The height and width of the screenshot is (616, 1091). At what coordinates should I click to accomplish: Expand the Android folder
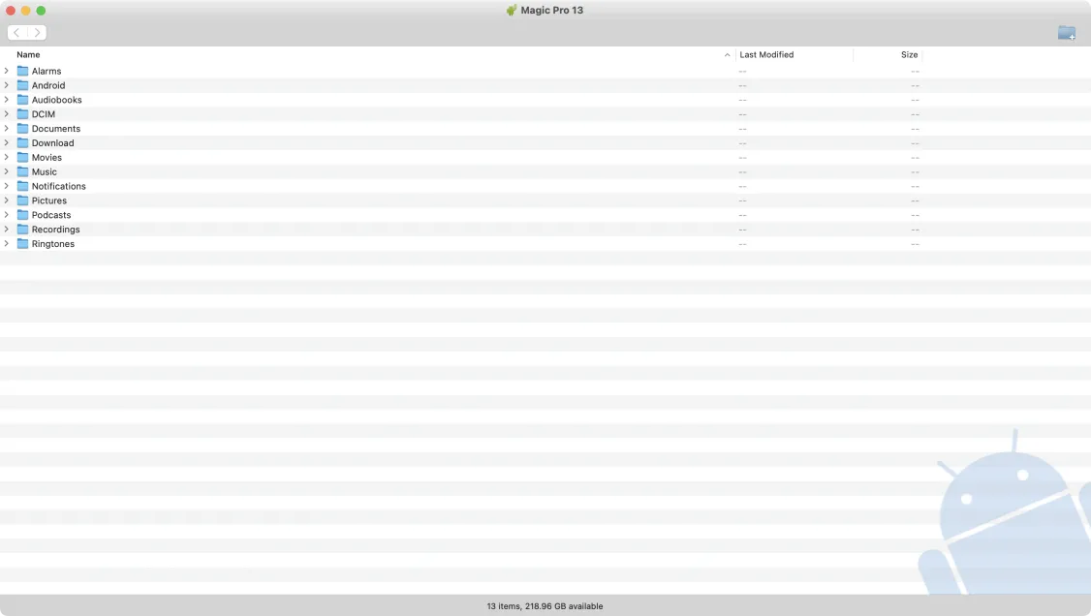click(6, 85)
